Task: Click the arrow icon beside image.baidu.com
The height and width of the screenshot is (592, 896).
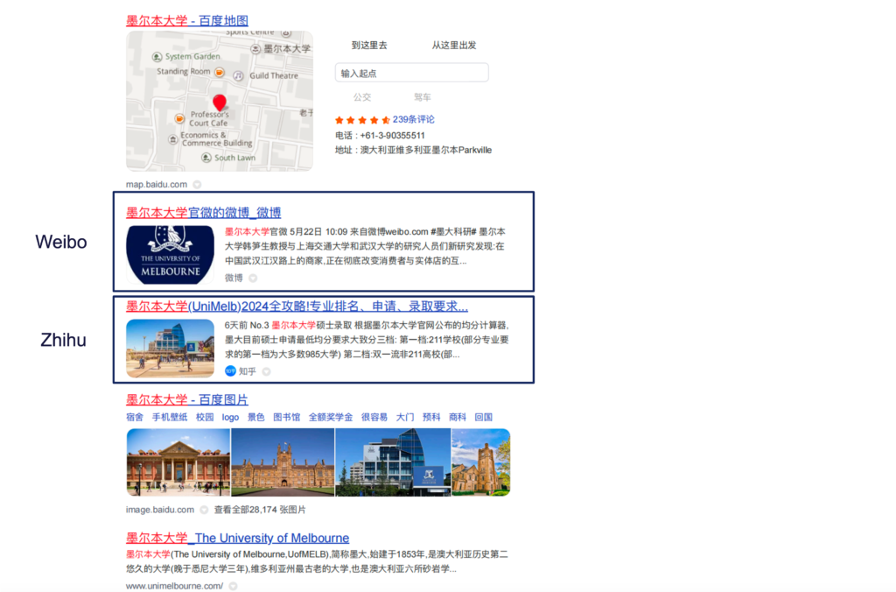Action: coord(204,510)
